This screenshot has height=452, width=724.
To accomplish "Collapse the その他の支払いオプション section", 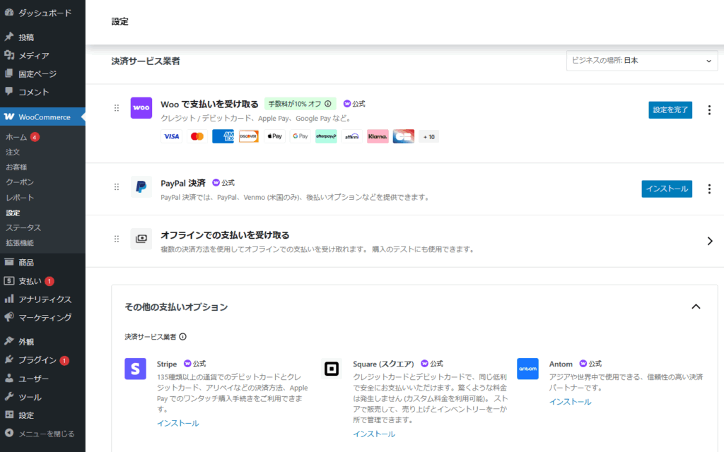I will (696, 307).
